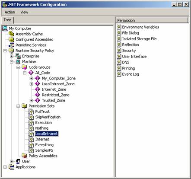
Task: Collapse the All_Code node
Action: coord(25,73)
